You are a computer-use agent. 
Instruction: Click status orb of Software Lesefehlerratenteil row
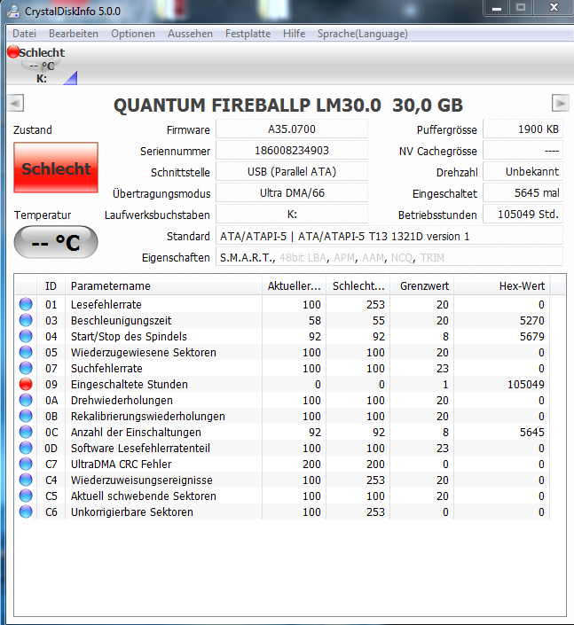[x=26, y=448]
